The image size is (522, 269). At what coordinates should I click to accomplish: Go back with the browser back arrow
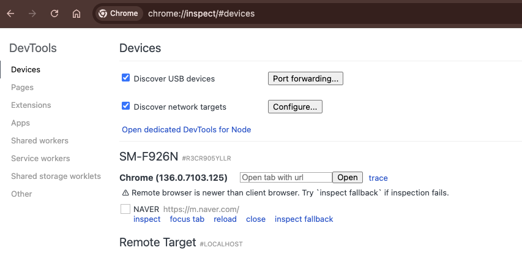coord(10,13)
